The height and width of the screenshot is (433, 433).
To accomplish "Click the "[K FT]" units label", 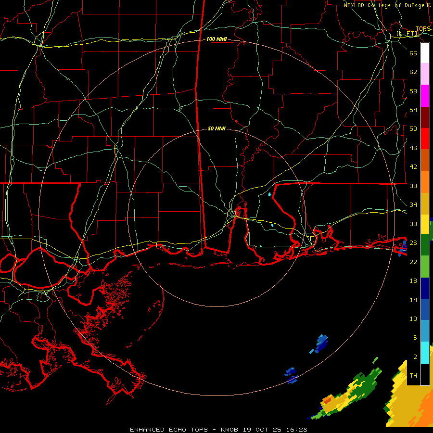I will (x=408, y=34).
